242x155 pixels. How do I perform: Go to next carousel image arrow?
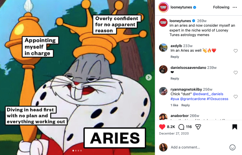pyautogui.click(x=149, y=77)
